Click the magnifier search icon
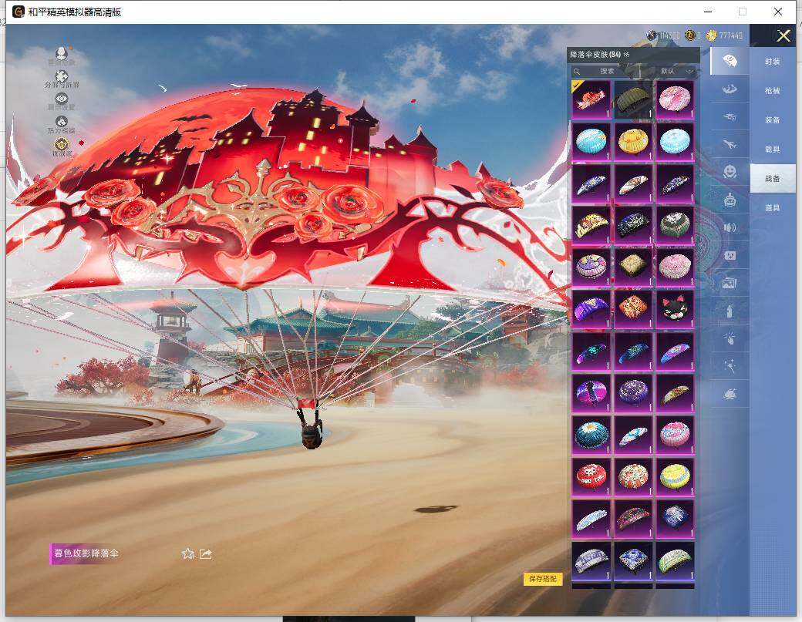The height and width of the screenshot is (622, 802). tap(577, 71)
